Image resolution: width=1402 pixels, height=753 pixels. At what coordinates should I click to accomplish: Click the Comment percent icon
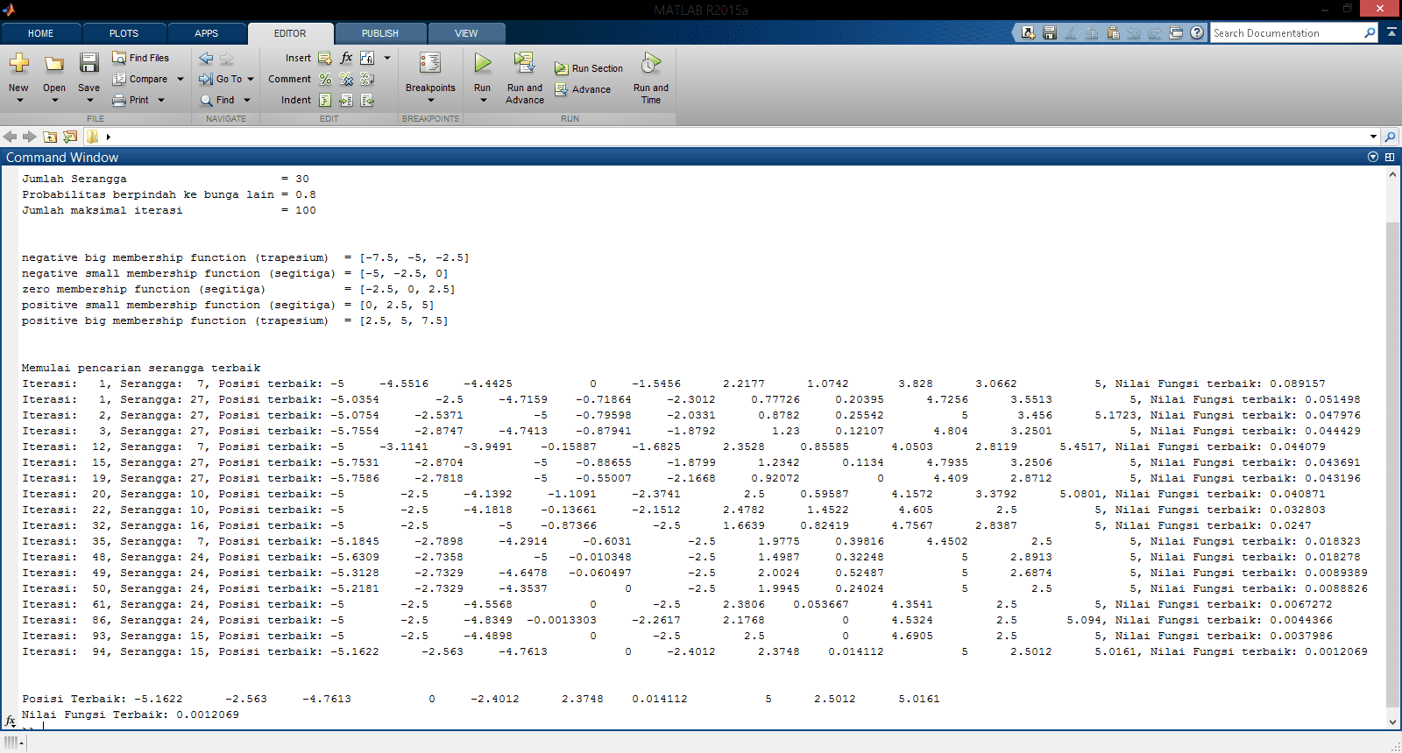tap(325, 79)
